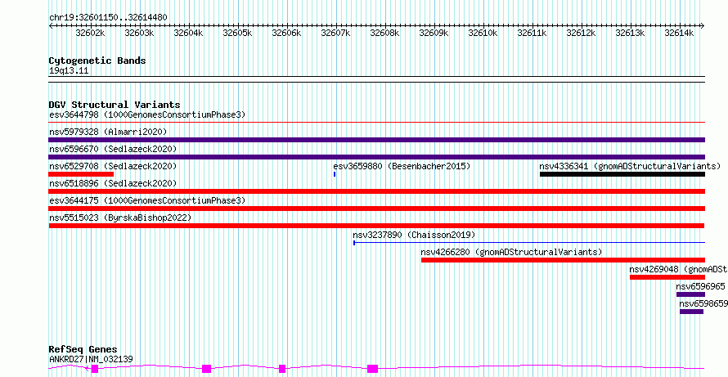Screen dimensions: 728x377
Task: Open the esv3644798 (1000GenomesConsortiumPhase3) label
Action: [147, 114]
